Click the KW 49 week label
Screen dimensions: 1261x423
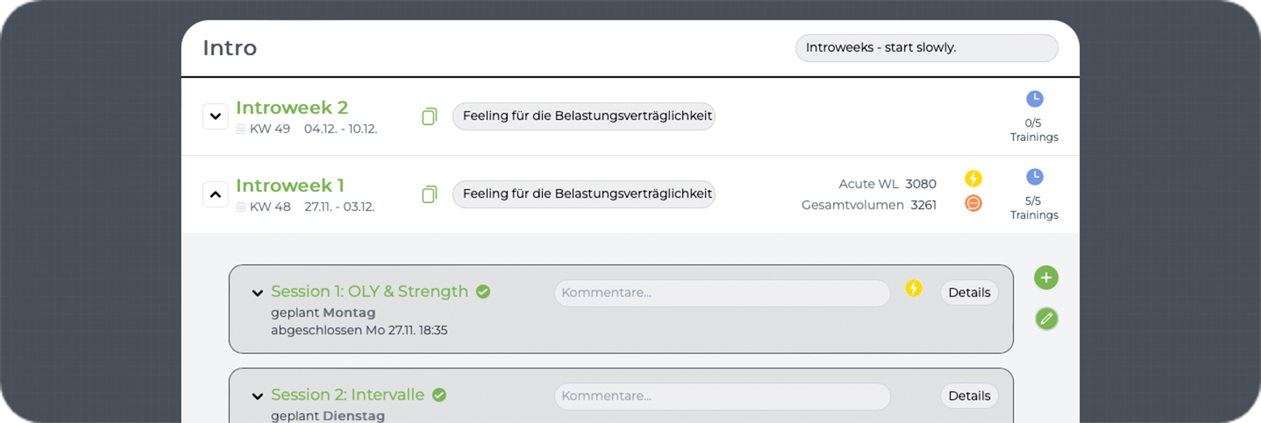[270, 129]
